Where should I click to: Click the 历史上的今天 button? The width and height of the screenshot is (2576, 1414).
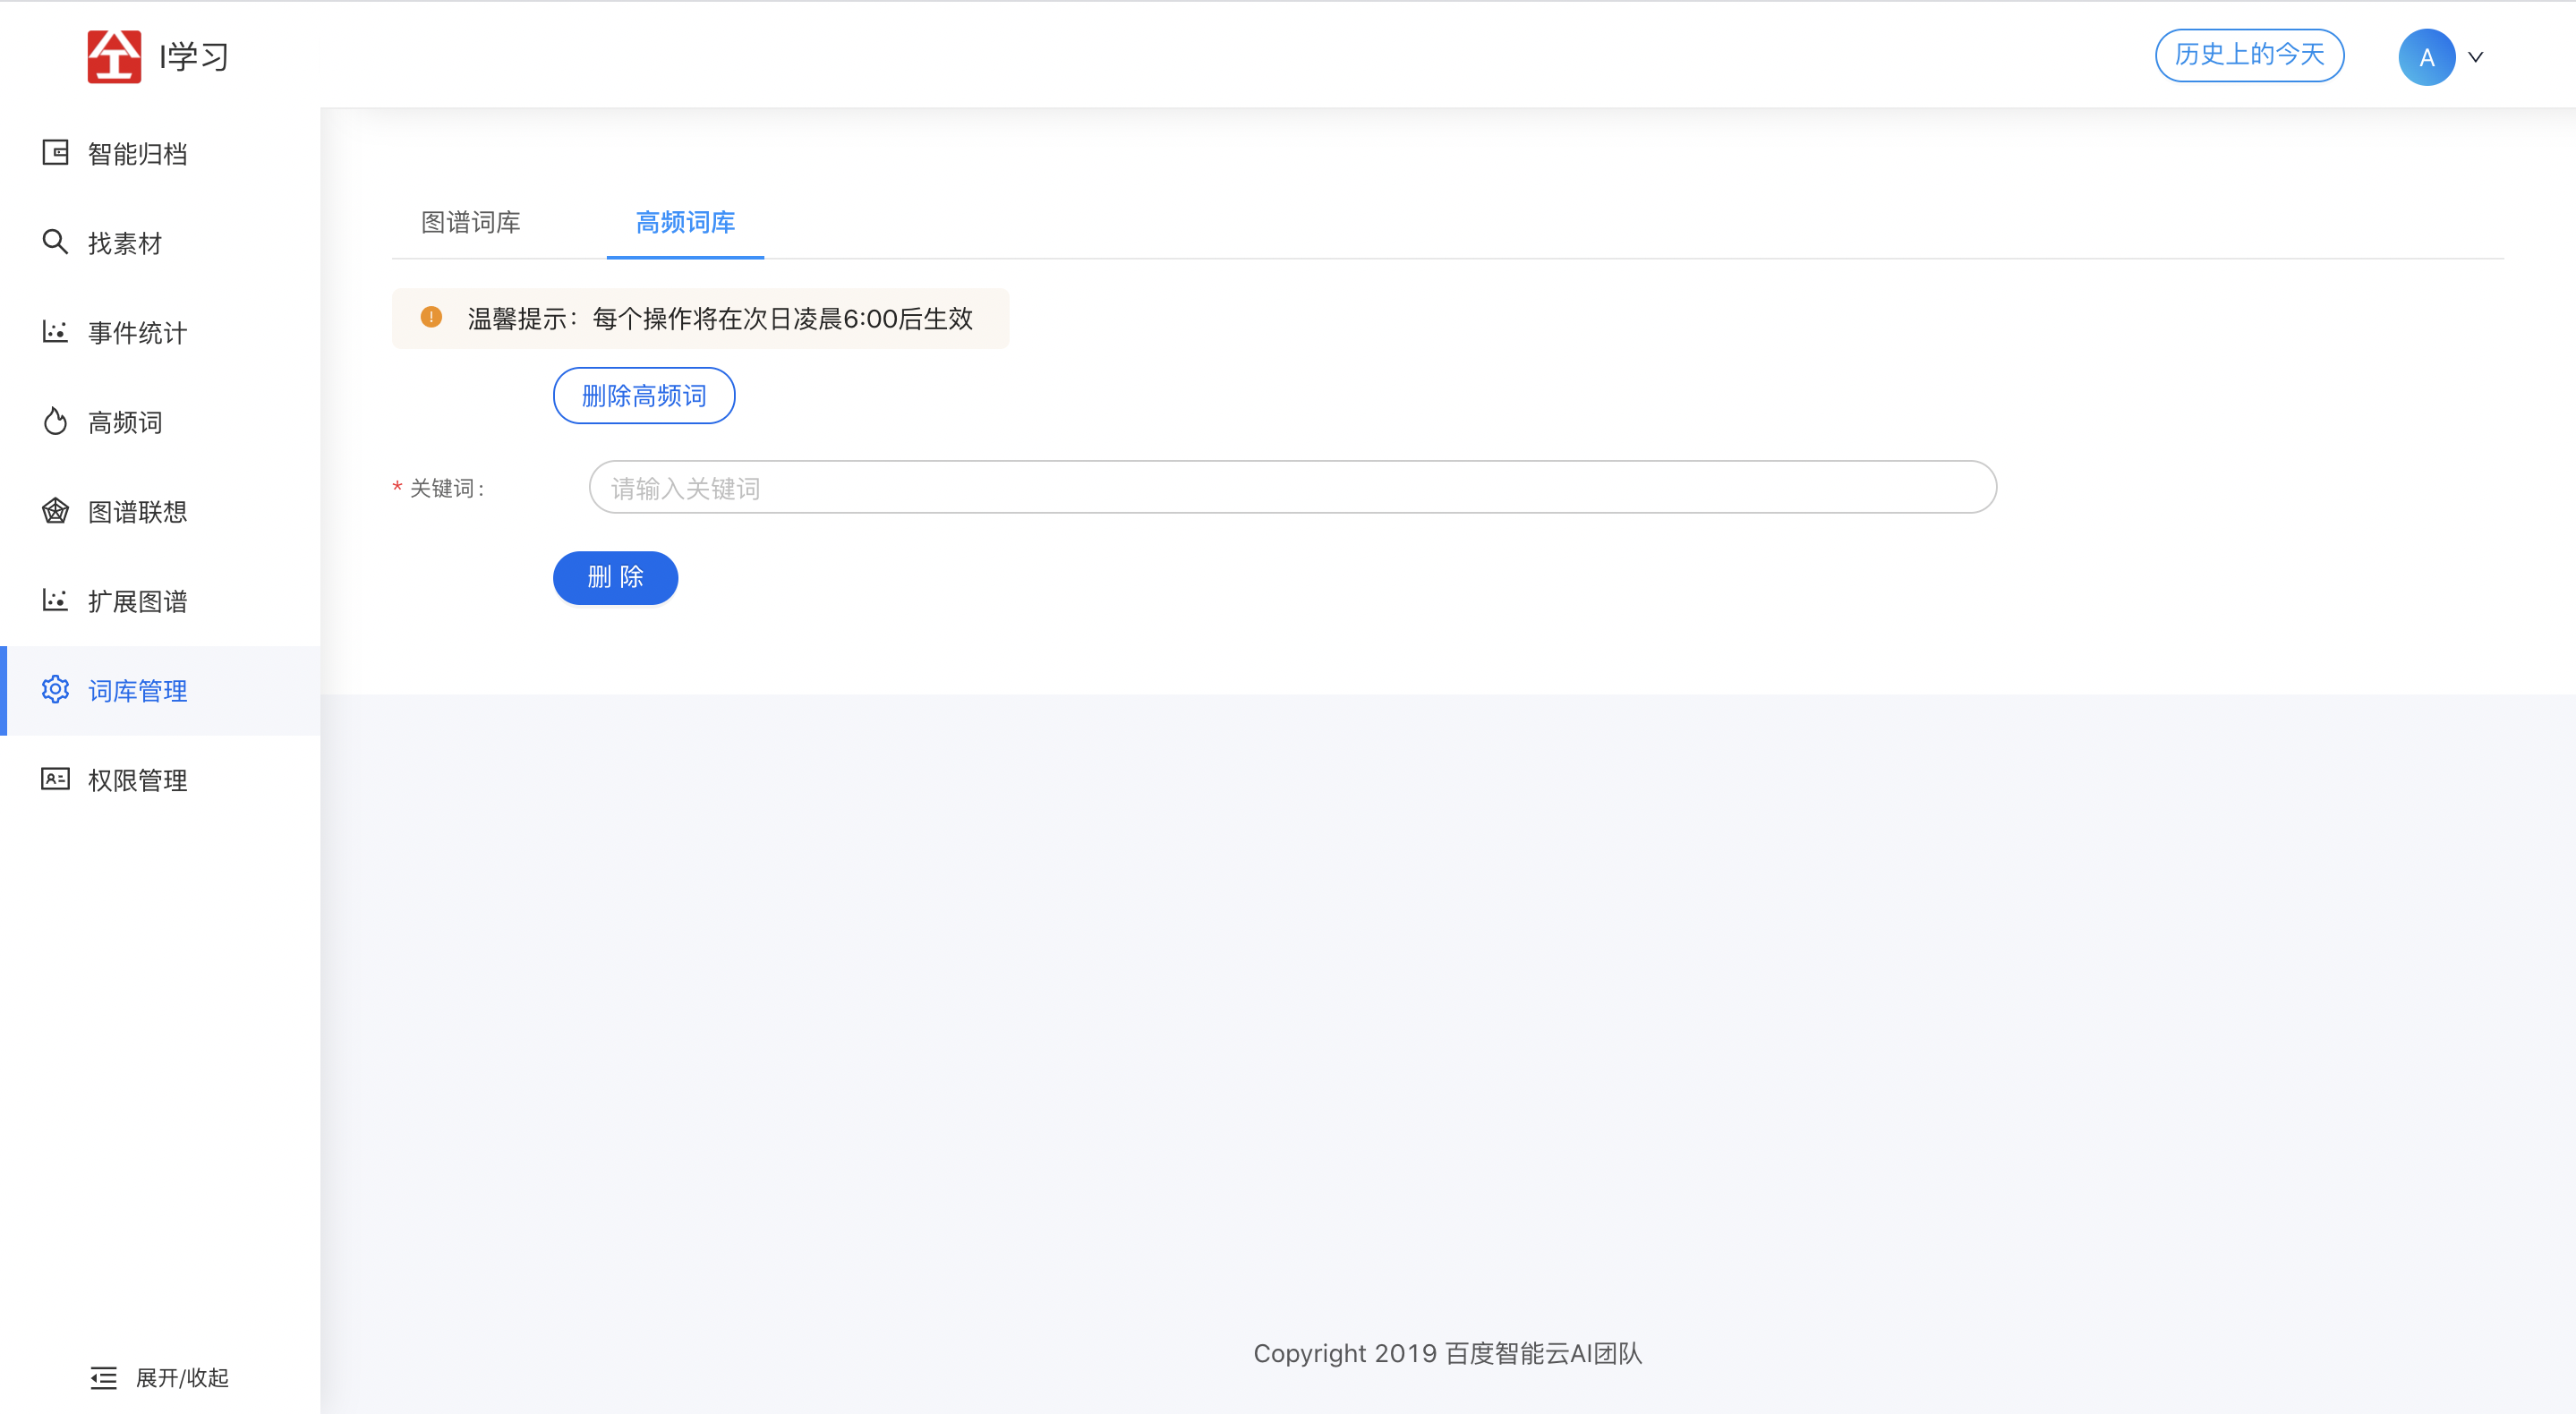tap(2249, 55)
